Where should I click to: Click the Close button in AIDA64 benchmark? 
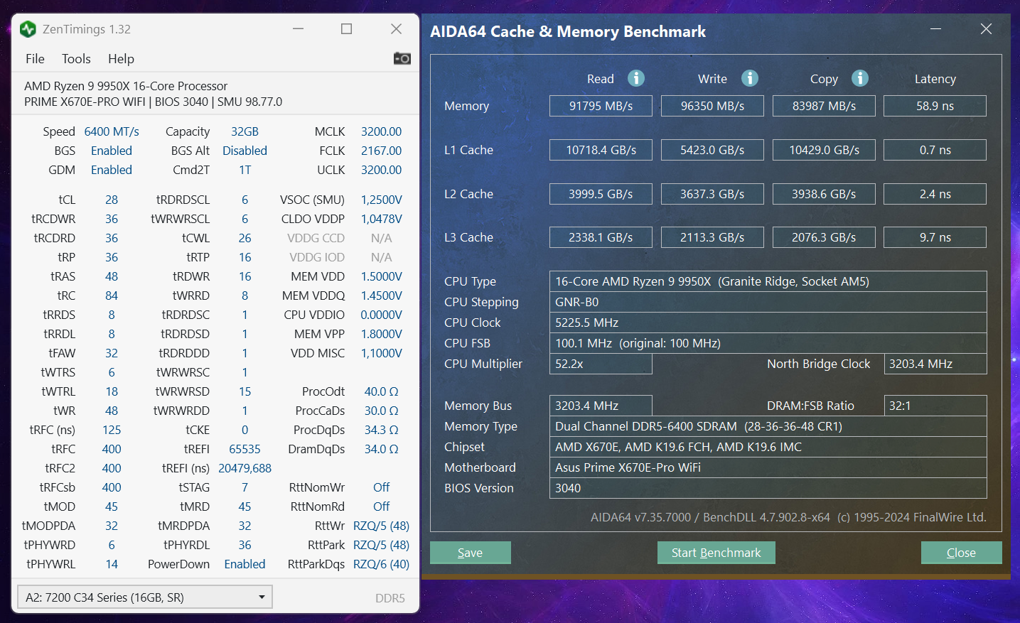coord(961,553)
